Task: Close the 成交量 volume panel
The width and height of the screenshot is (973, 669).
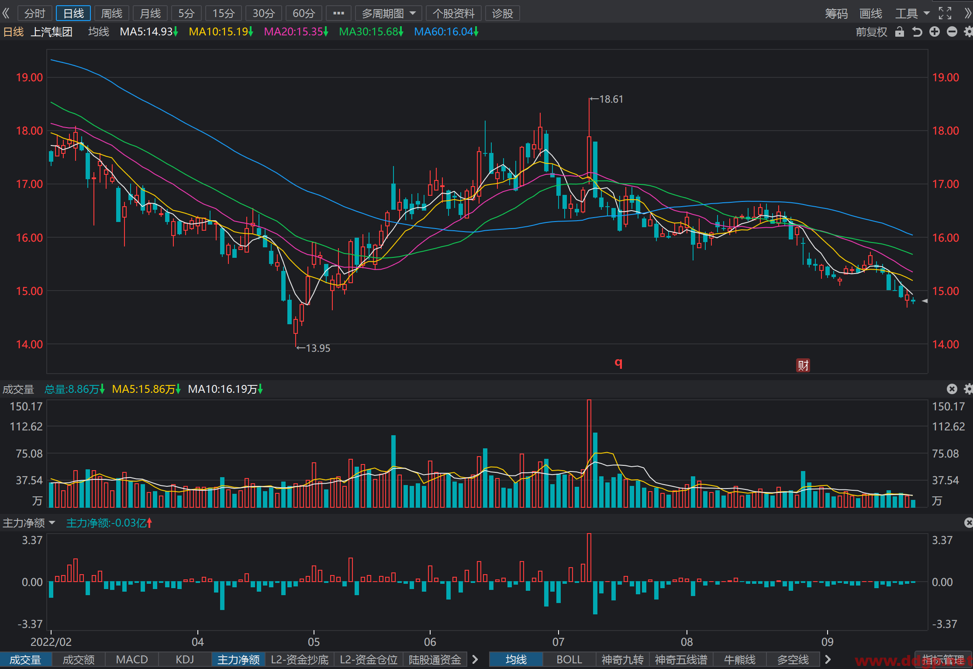Action: click(952, 389)
